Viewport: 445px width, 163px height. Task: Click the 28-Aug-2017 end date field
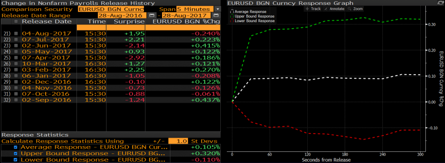coord(186,15)
